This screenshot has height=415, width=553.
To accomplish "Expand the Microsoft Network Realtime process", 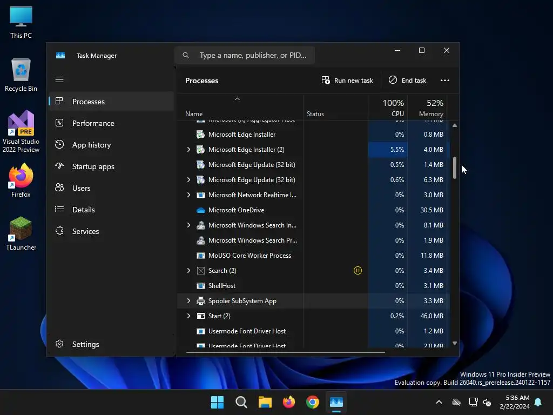I will (x=188, y=195).
